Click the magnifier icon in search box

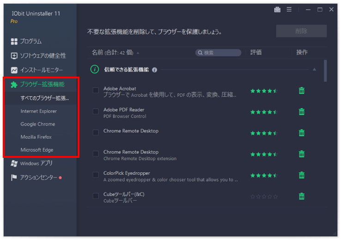(200, 53)
